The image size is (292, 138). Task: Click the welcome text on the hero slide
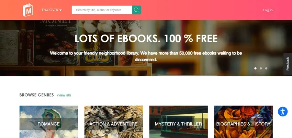(x=146, y=57)
